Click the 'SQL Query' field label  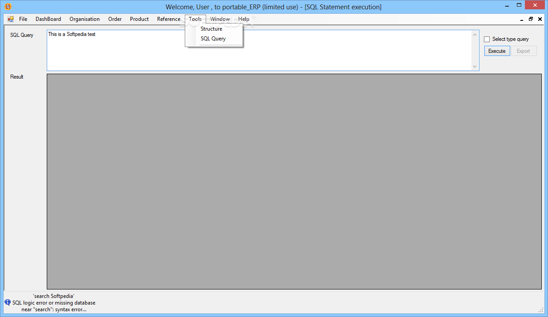pos(22,35)
